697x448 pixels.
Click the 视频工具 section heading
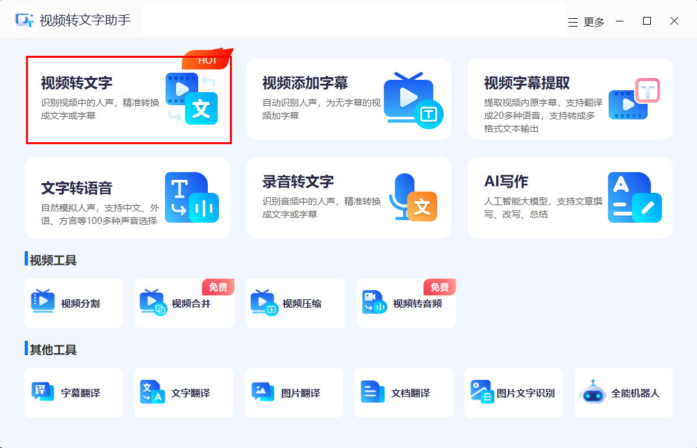click(53, 260)
